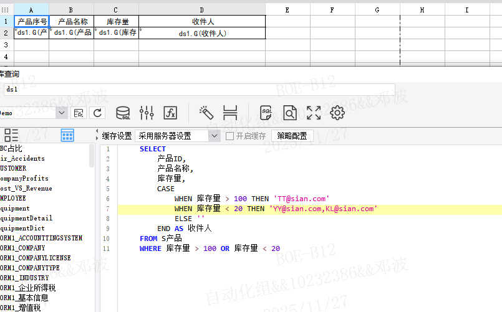This screenshot has height=312, width=502.
Task: Open the gear settings icon
Action: tap(337, 113)
